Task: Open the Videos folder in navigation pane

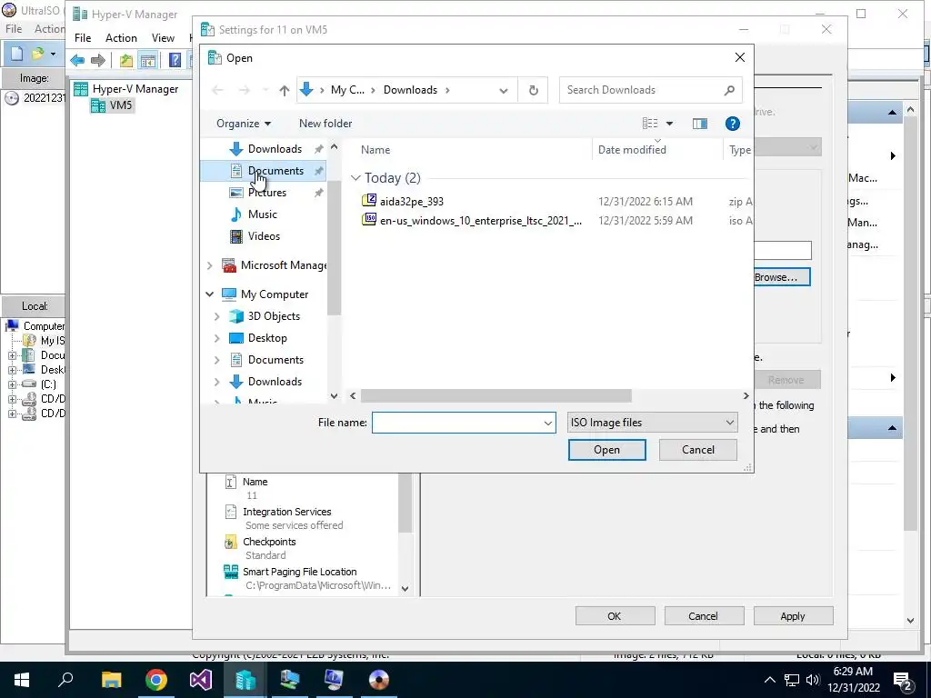Action: pos(264,236)
